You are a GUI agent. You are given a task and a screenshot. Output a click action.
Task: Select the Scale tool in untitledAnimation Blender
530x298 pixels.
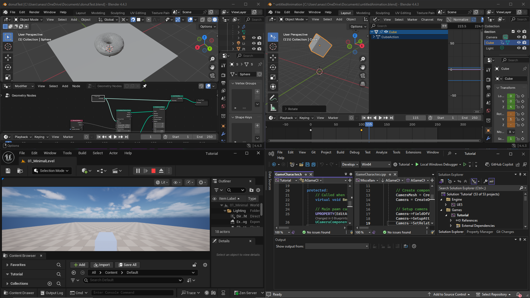(x=273, y=77)
